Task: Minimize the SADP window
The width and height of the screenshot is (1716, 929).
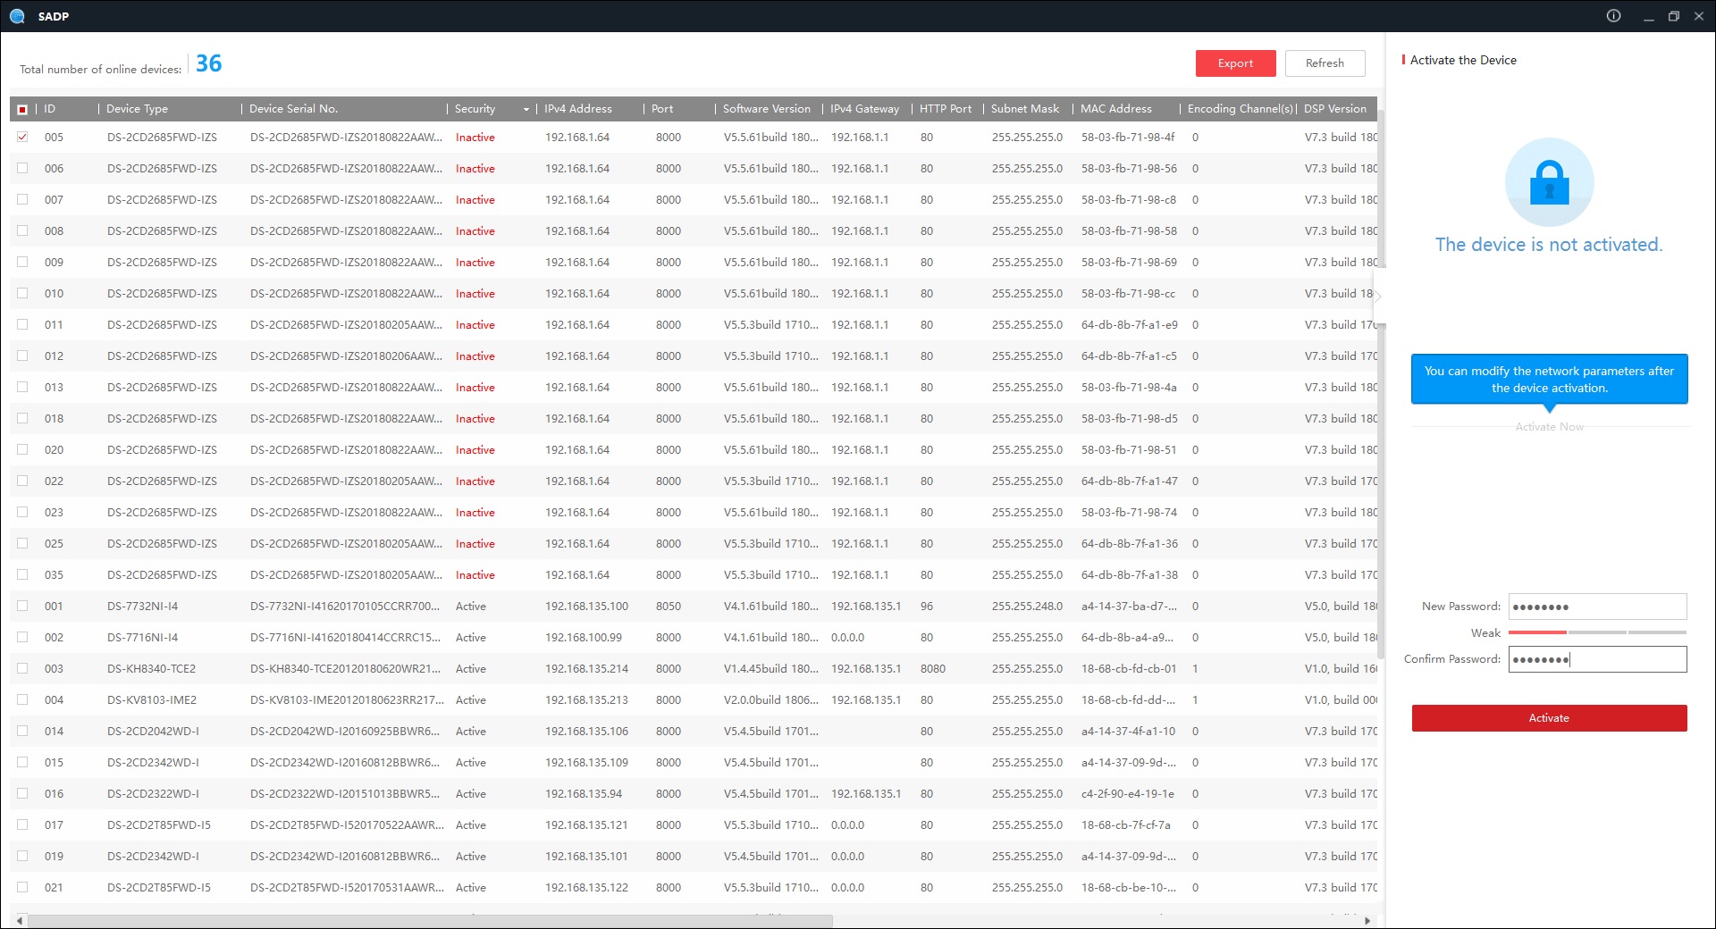Action: [1648, 16]
